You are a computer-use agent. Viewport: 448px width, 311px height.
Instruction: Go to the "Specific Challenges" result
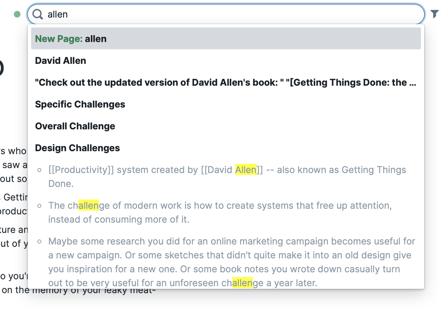(80, 104)
